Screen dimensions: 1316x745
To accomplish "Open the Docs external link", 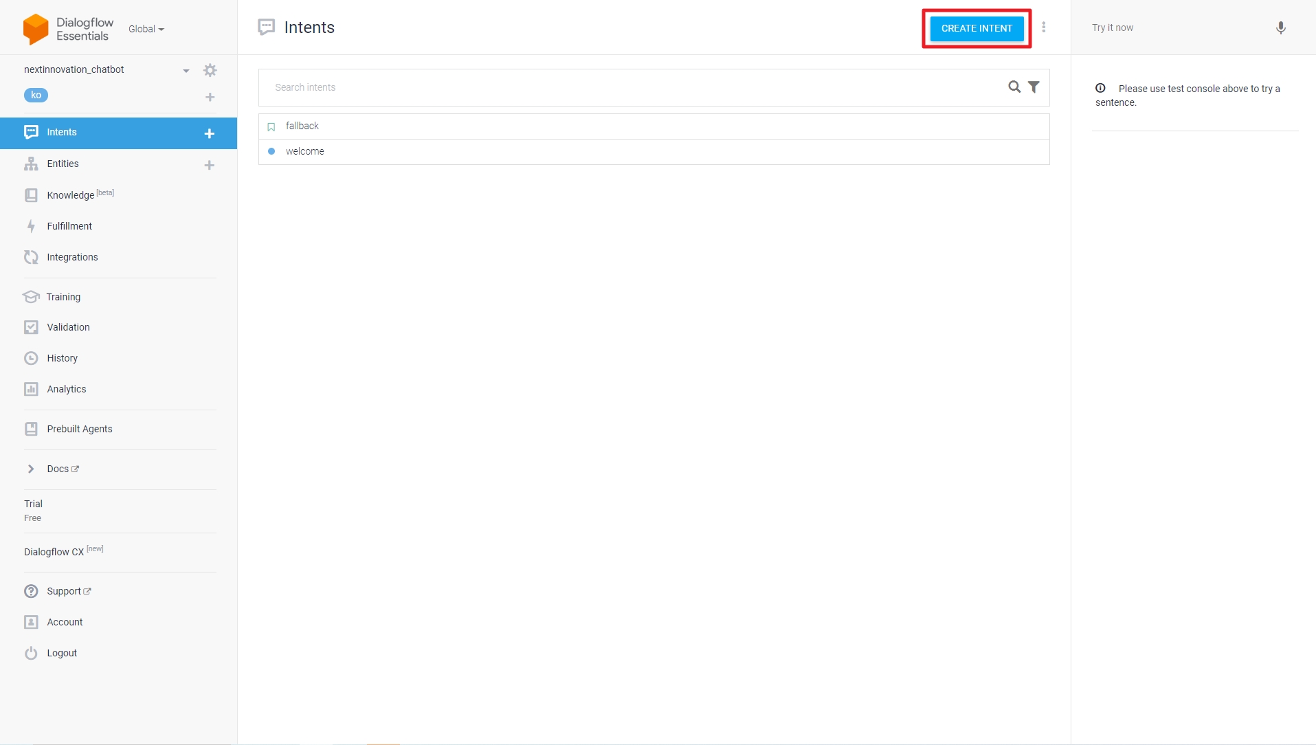I will tap(63, 469).
